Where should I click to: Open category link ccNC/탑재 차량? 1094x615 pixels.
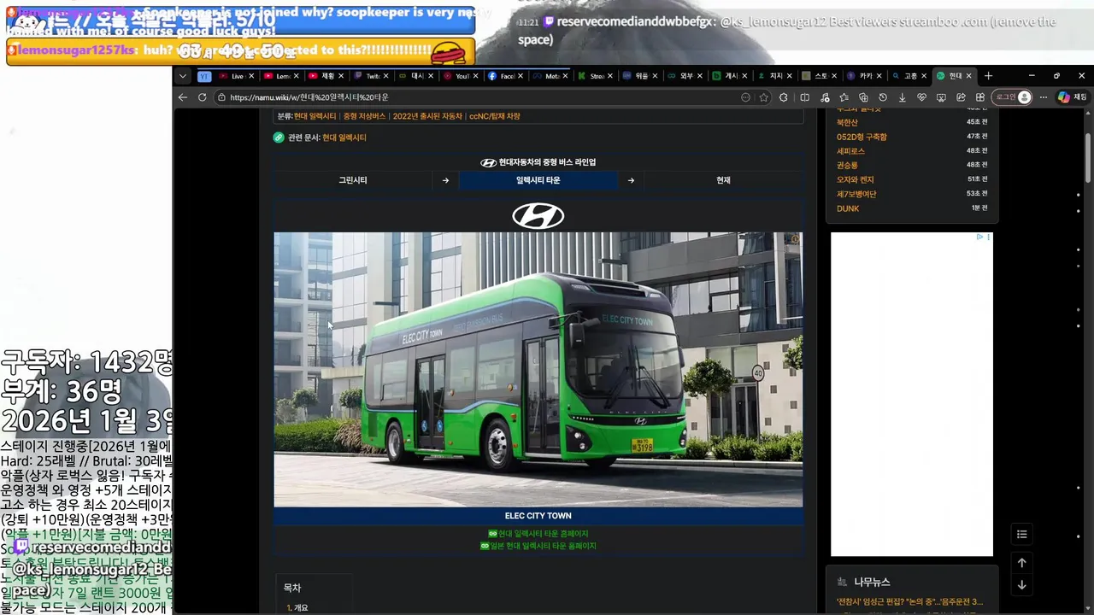(x=494, y=116)
